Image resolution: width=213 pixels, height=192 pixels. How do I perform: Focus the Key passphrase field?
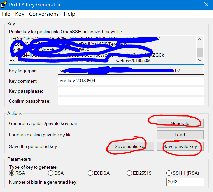click(x=131, y=91)
